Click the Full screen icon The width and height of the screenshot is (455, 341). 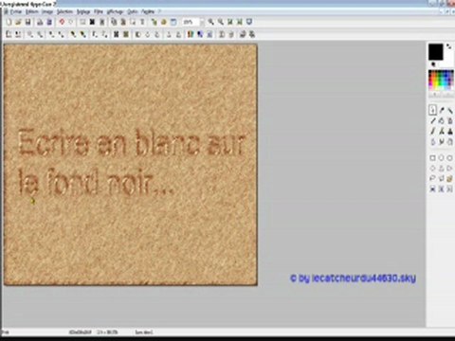[x=249, y=22]
